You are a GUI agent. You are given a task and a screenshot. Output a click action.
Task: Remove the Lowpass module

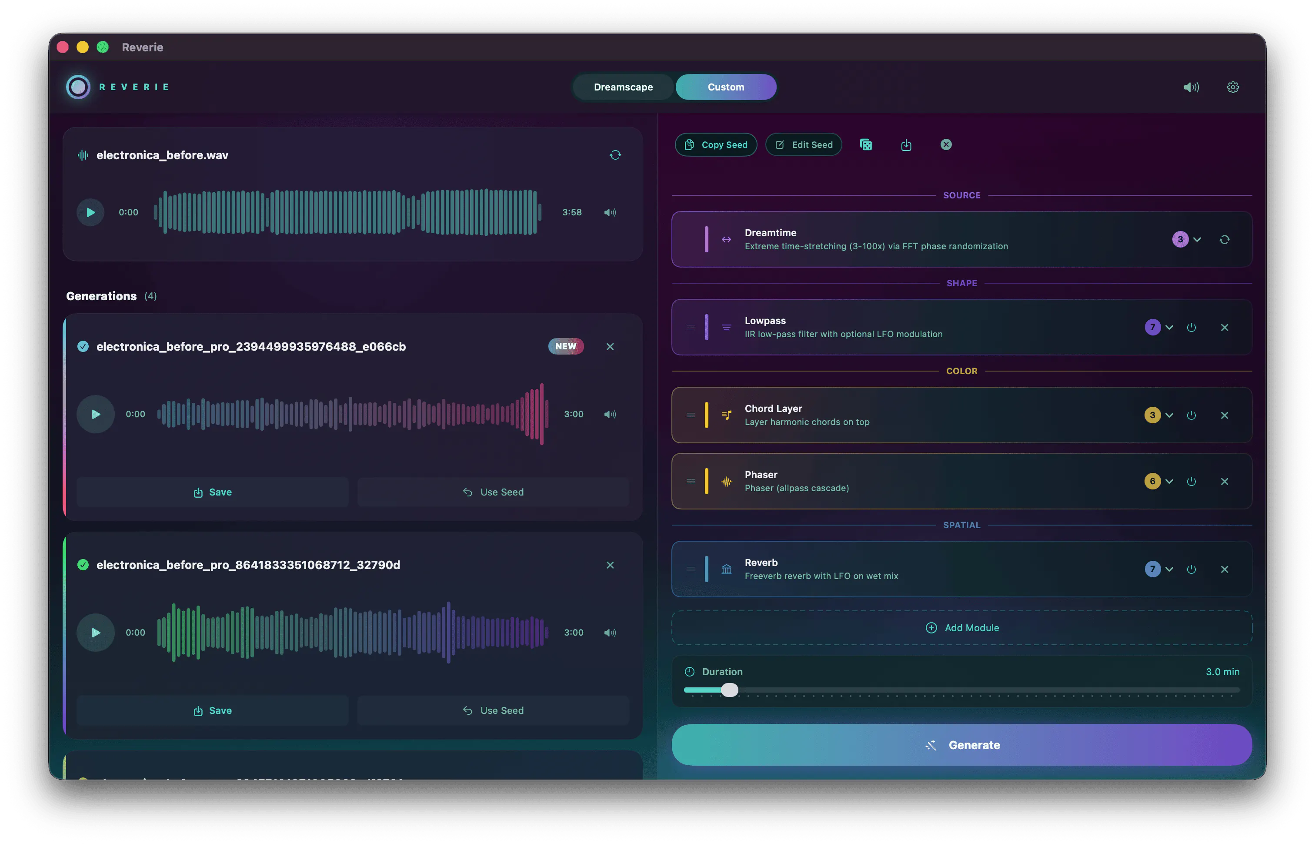click(x=1224, y=327)
